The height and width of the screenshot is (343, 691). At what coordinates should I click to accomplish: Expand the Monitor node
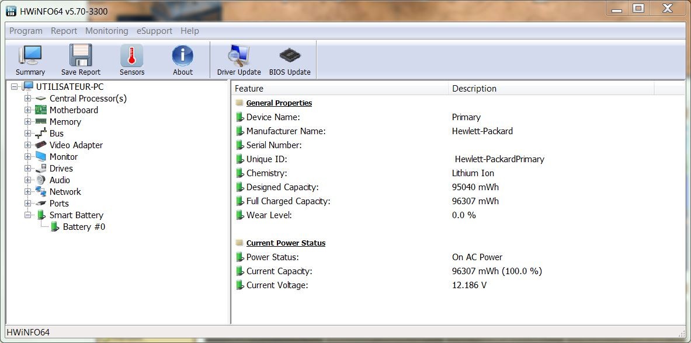[28, 156]
